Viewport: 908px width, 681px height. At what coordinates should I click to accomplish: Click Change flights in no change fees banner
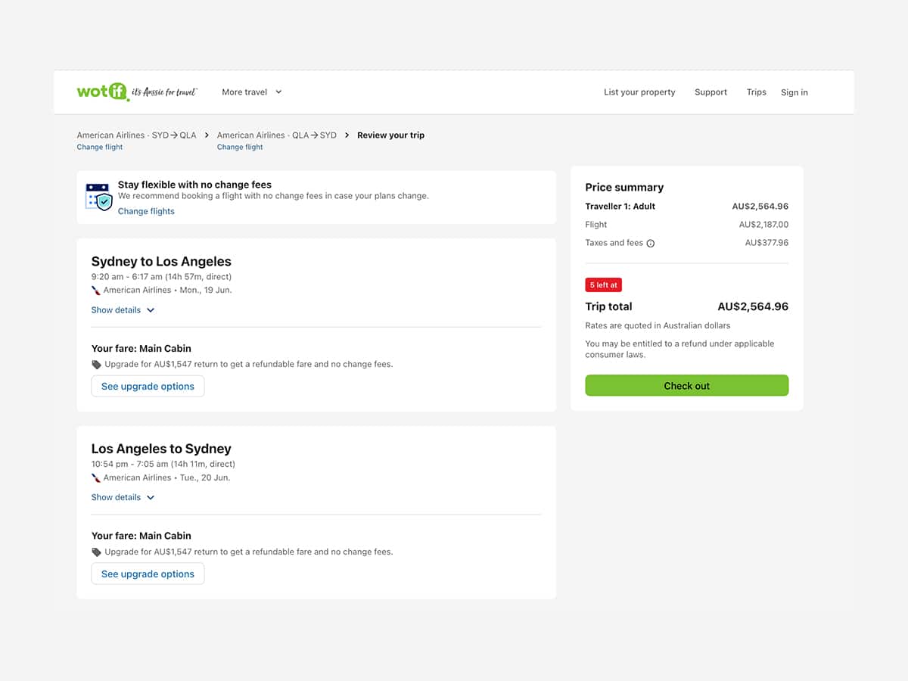[x=146, y=211]
